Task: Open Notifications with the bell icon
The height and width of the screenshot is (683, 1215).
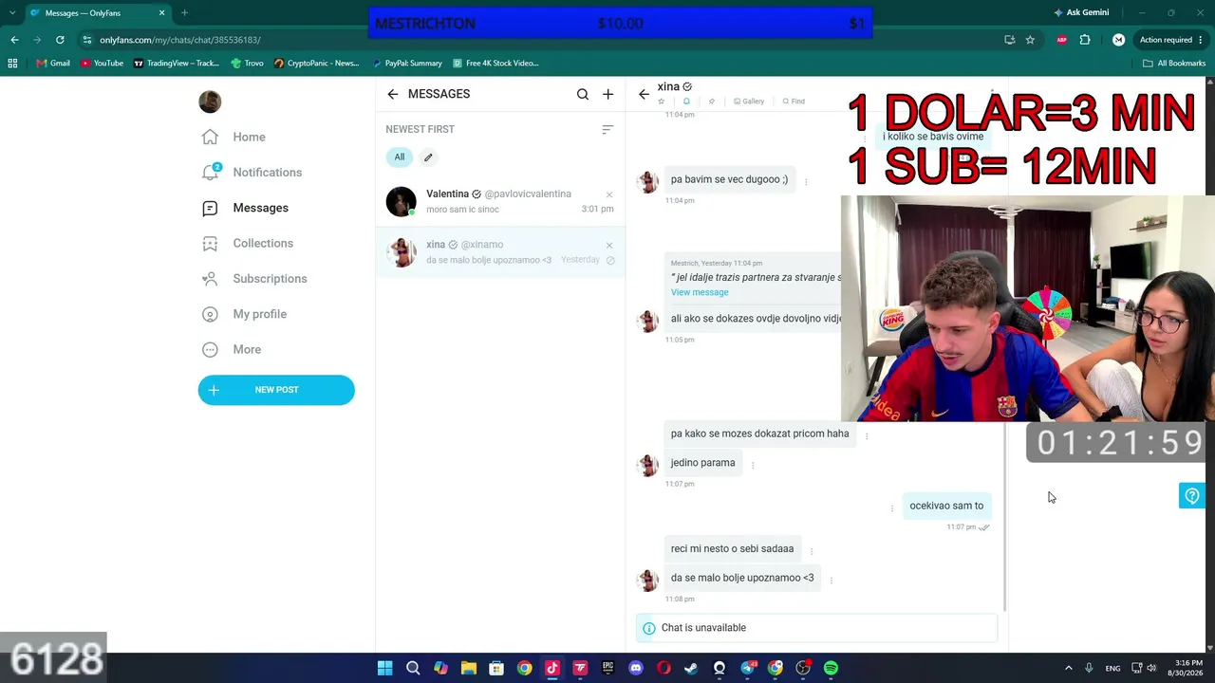Action: click(x=252, y=172)
